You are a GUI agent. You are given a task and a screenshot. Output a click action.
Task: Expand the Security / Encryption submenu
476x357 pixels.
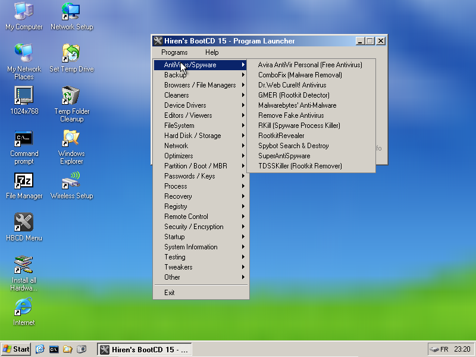pos(201,227)
